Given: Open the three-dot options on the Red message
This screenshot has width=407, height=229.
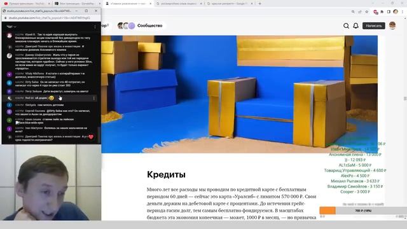Looking at the screenshot, I should click(x=94, y=98).
